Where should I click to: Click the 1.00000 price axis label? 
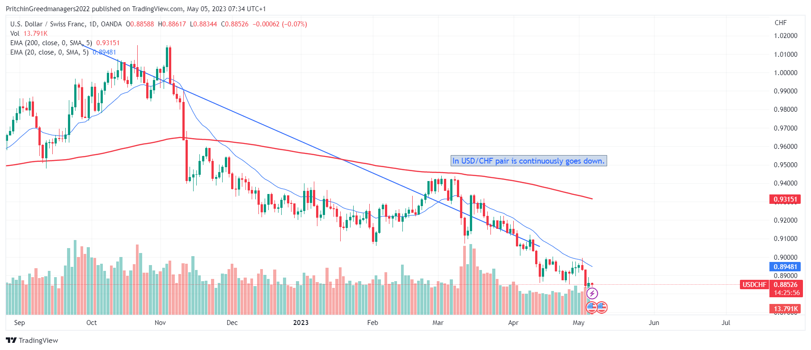[x=786, y=73]
